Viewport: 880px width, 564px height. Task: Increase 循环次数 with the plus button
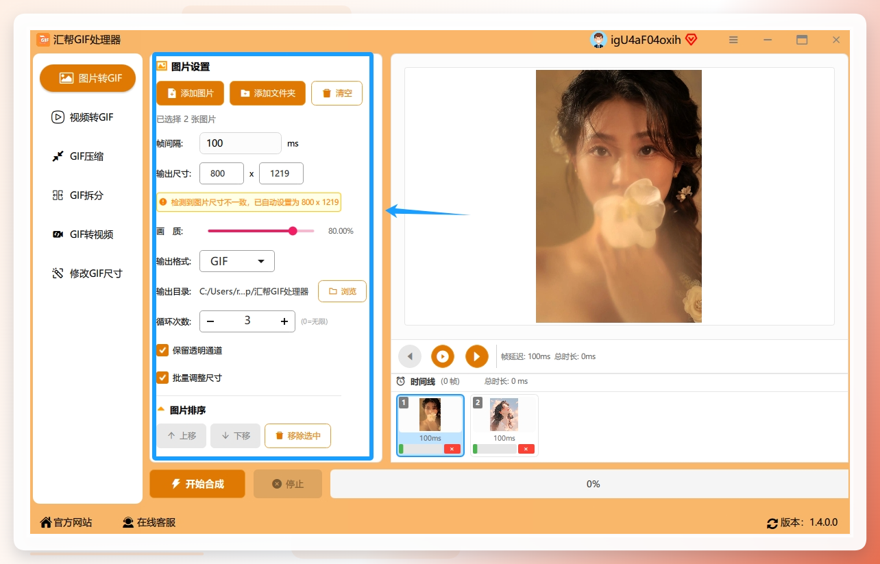[x=284, y=321]
